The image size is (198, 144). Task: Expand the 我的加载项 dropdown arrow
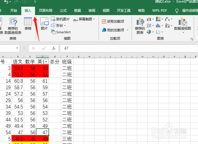click(x=127, y=30)
